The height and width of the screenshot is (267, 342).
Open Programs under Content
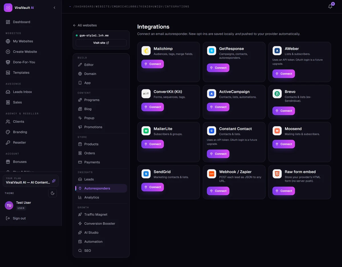point(101,100)
